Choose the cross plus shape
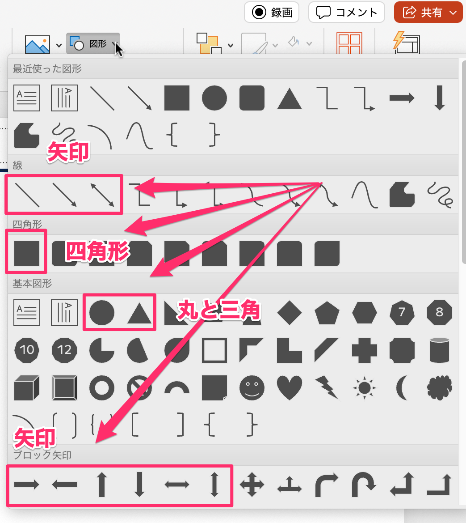This screenshot has height=523, width=466. (365, 350)
